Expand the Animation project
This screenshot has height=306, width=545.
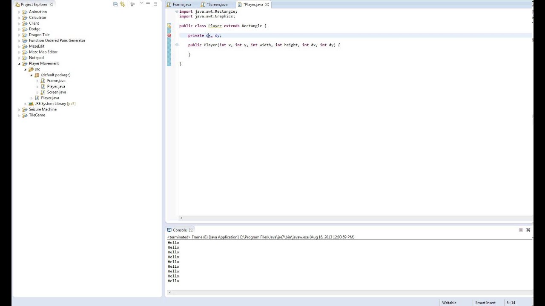point(20,11)
